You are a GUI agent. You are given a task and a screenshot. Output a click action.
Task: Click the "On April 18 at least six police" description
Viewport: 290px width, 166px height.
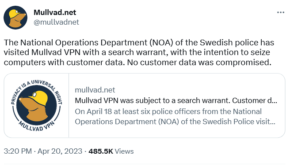pyautogui.click(x=175, y=117)
